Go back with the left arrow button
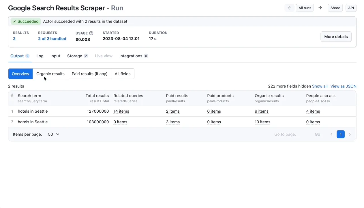This screenshot has height=208, width=364. coord(290,8)
